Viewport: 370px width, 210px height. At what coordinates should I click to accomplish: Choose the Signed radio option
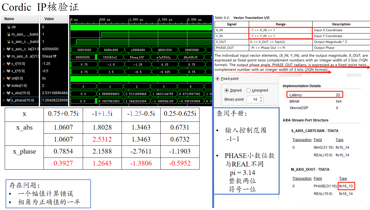click(227, 90)
